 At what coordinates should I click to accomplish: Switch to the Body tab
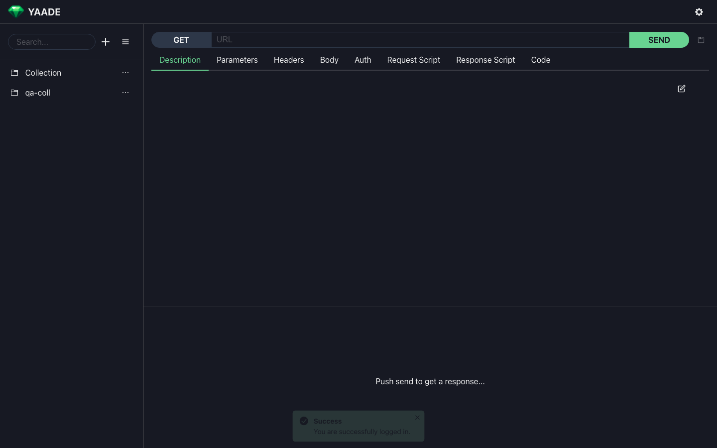329,60
